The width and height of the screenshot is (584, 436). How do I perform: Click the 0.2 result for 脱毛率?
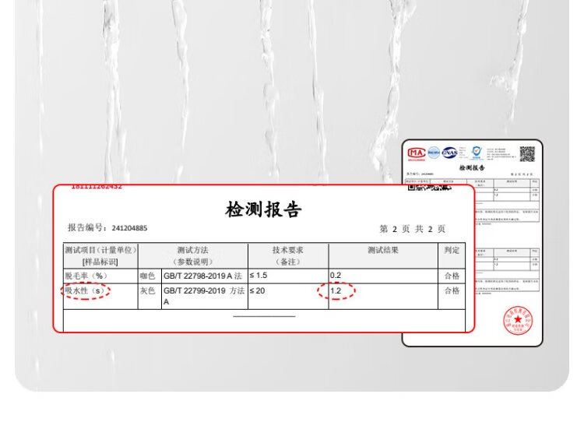336,276
